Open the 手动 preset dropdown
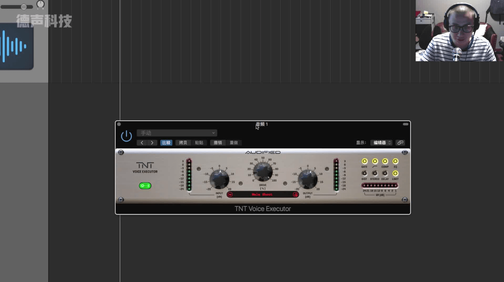This screenshot has width=504, height=282. tap(177, 133)
